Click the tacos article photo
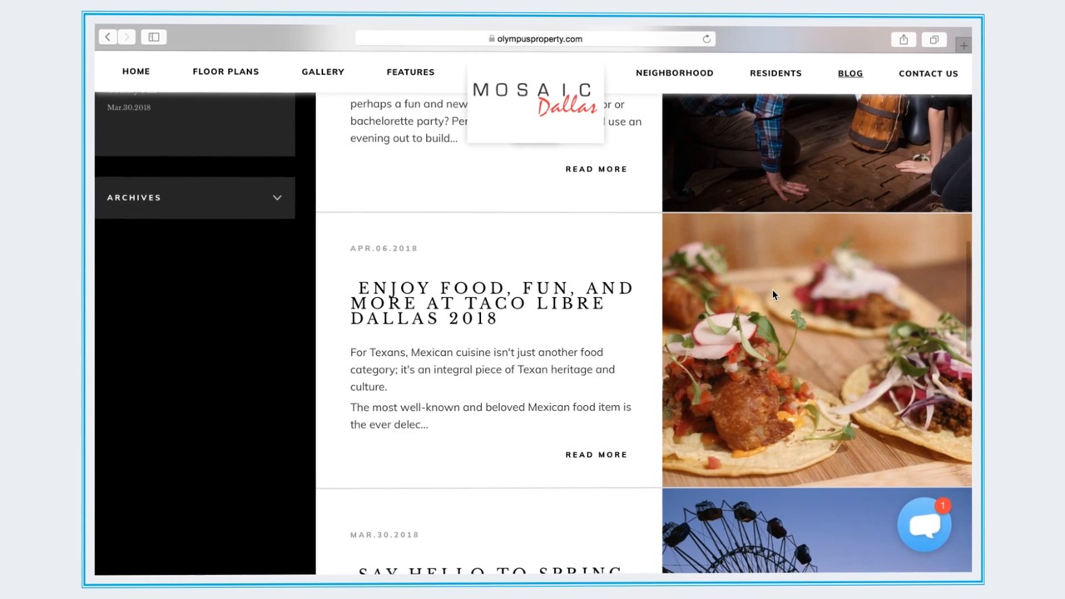Image resolution: width=1065 pixels, height=599 pixels. pos(816,349)
